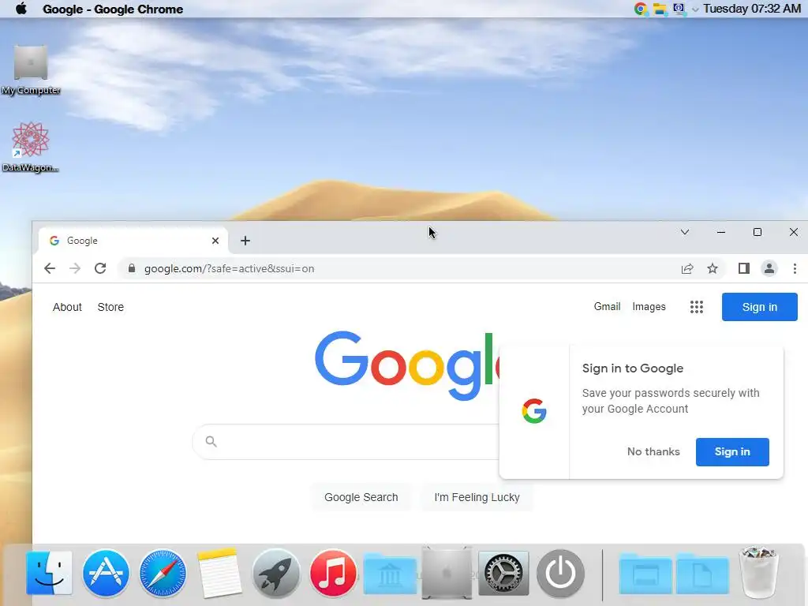Launch Safari from the dock

click(x=163, y=573)
